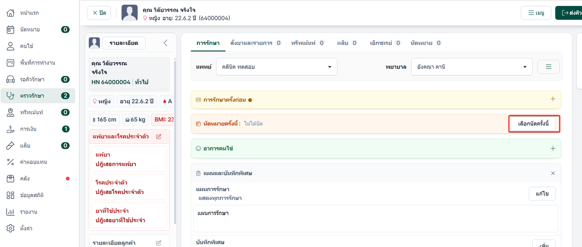Open พื้นที่การทำงาน workspace icon
The image size is (582, 247).
click(11, 63)
